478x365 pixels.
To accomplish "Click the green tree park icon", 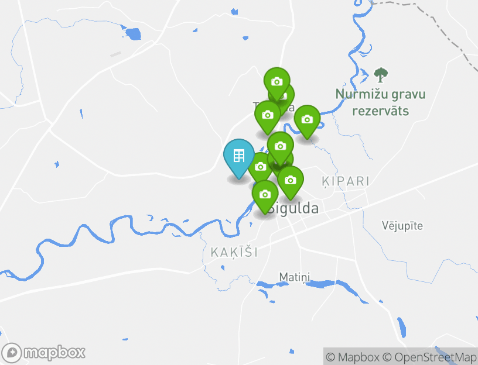I will click(381, 75).
